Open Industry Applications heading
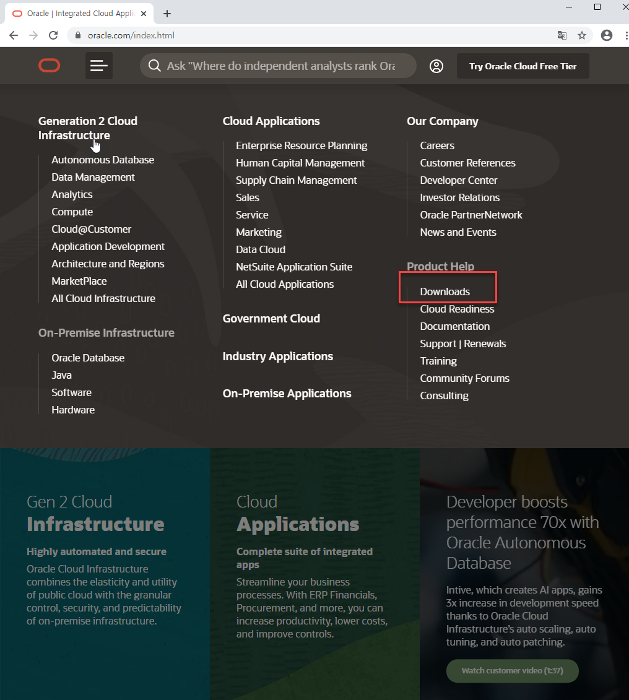Image resolution: width=629 pixels, height=700 pixels. click(x=278, y=356)
